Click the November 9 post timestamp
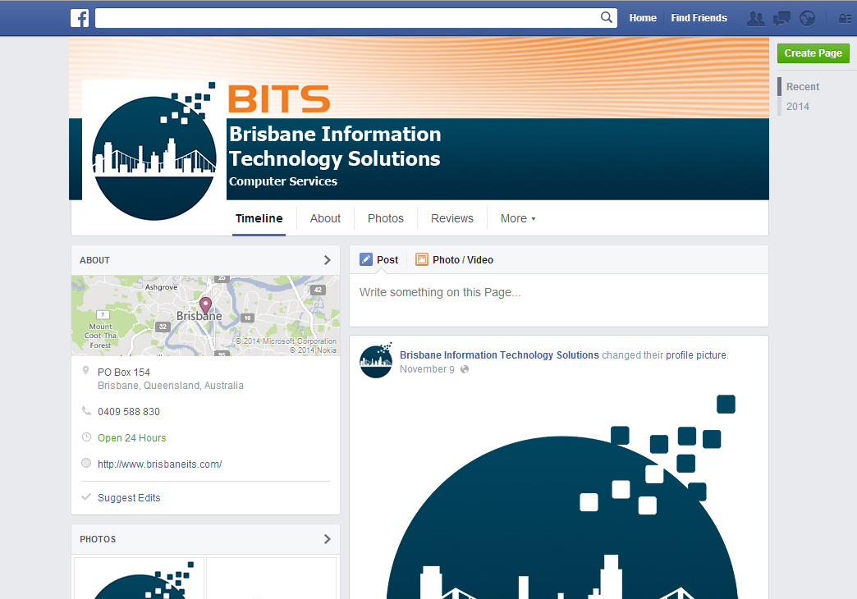 coord(427,369)
